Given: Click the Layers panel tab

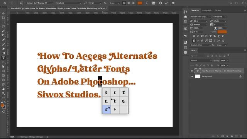Looking at the screenshot, I should (x=194, y=50).
